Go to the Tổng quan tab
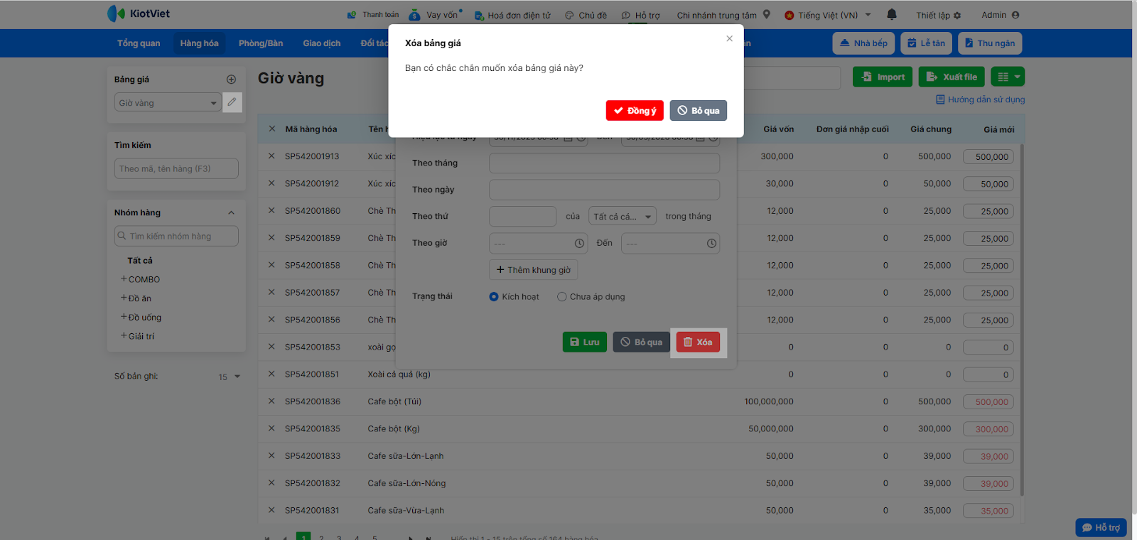The height and width of the screenshot is (540, 1137). (x=139, y=43)
